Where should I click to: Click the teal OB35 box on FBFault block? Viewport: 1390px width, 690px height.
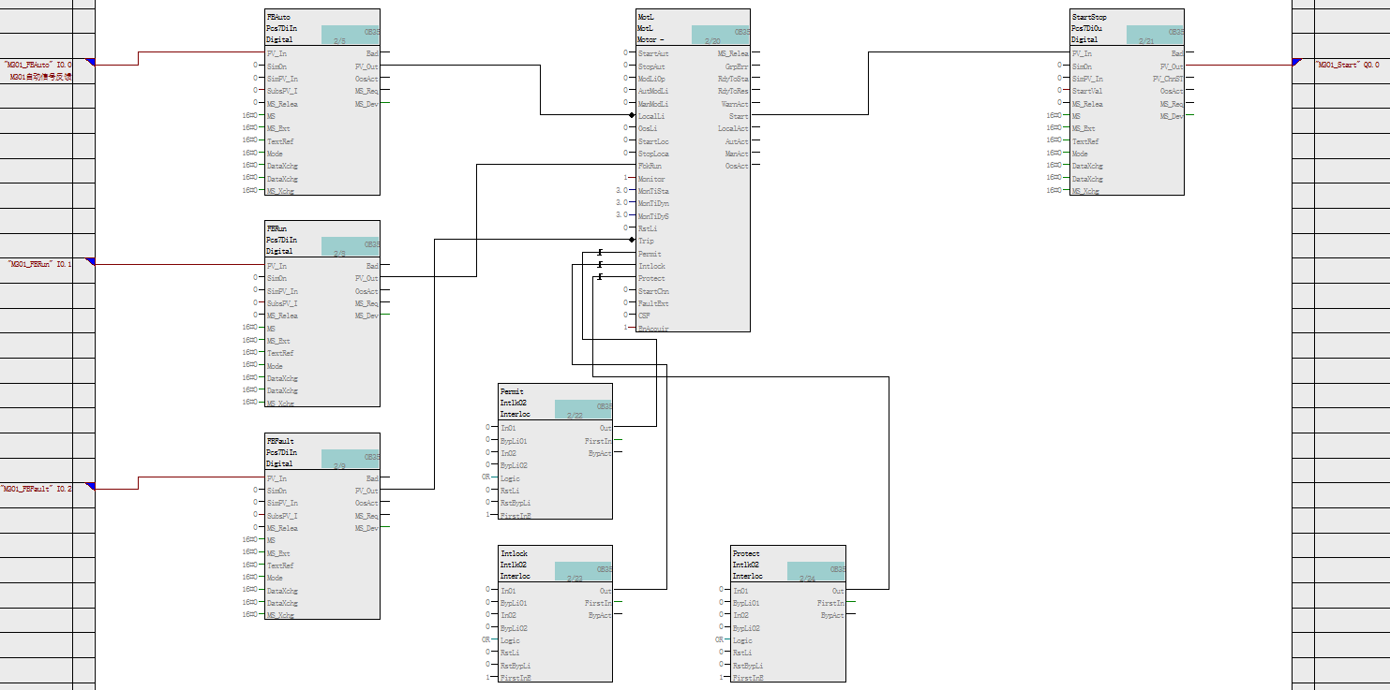pyautogui.click(x=351, y=460)
